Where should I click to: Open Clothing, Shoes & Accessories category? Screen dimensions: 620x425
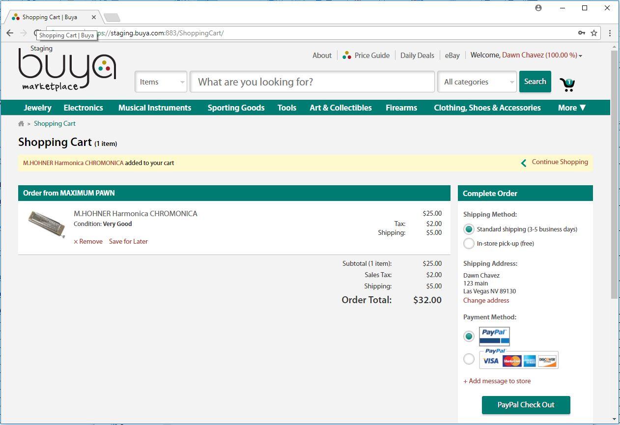(x=487, y=108)
